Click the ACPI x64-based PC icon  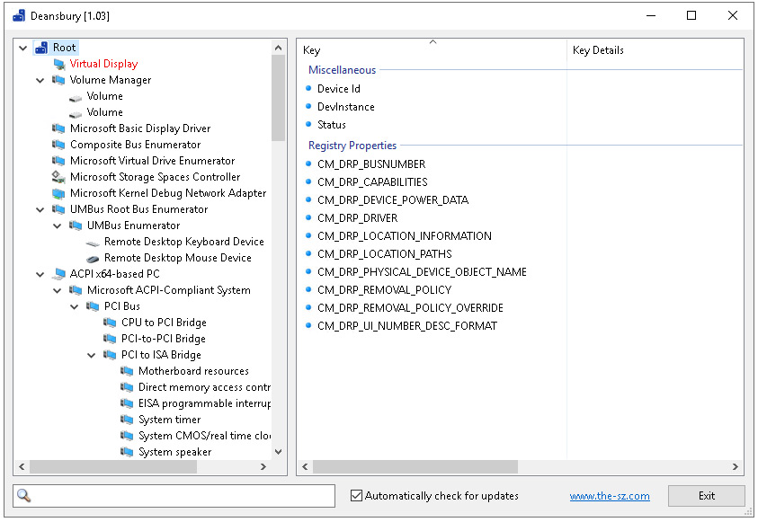[x=58, y=274]
